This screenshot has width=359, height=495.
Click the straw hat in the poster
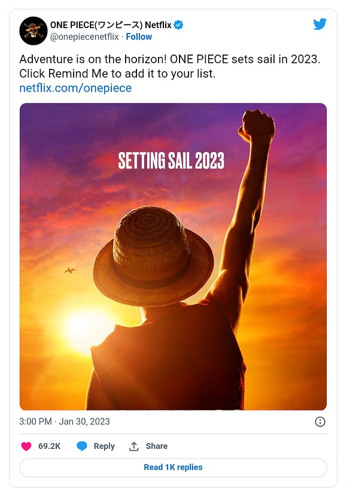coord(153,256)
